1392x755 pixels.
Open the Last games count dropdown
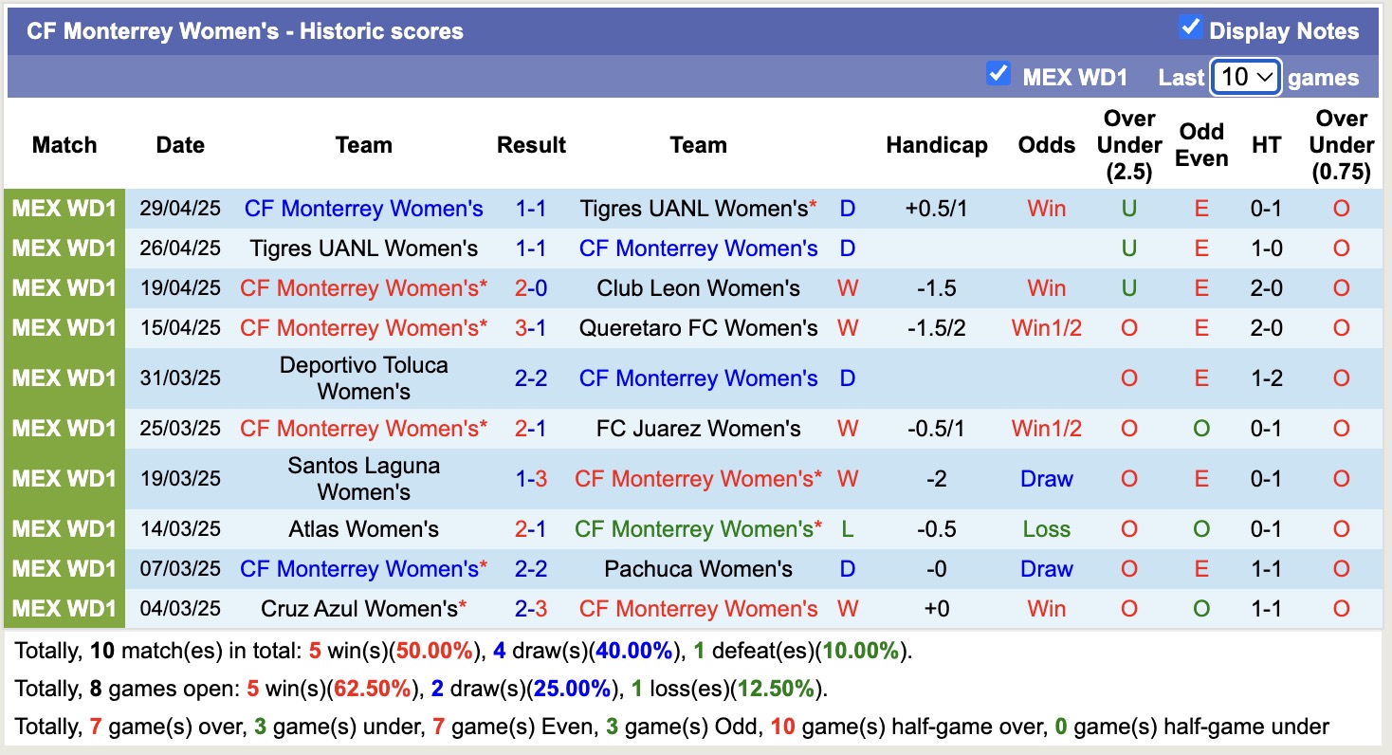1246,77
